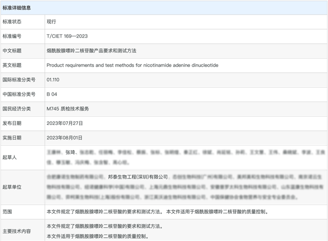Select the 起草单位 label
This screenshot has height=241, width=328.
(x=12, y=187)
